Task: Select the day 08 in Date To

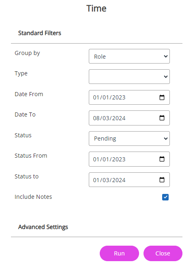Action: pyautogui.click(x=96, y=118)
